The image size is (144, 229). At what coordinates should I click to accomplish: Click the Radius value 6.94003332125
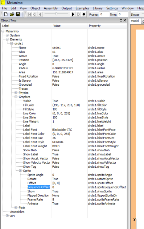point(63,68)
